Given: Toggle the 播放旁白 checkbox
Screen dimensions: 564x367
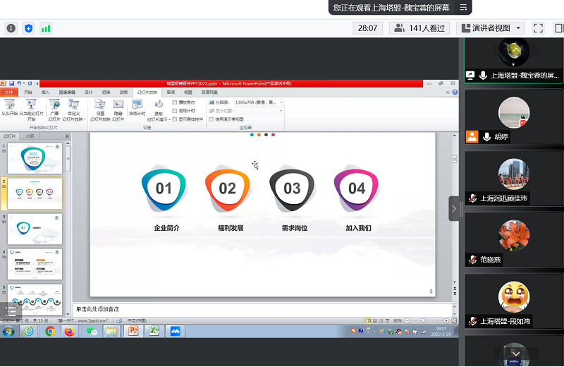Looking at the screenshot, I should [175, 102].
